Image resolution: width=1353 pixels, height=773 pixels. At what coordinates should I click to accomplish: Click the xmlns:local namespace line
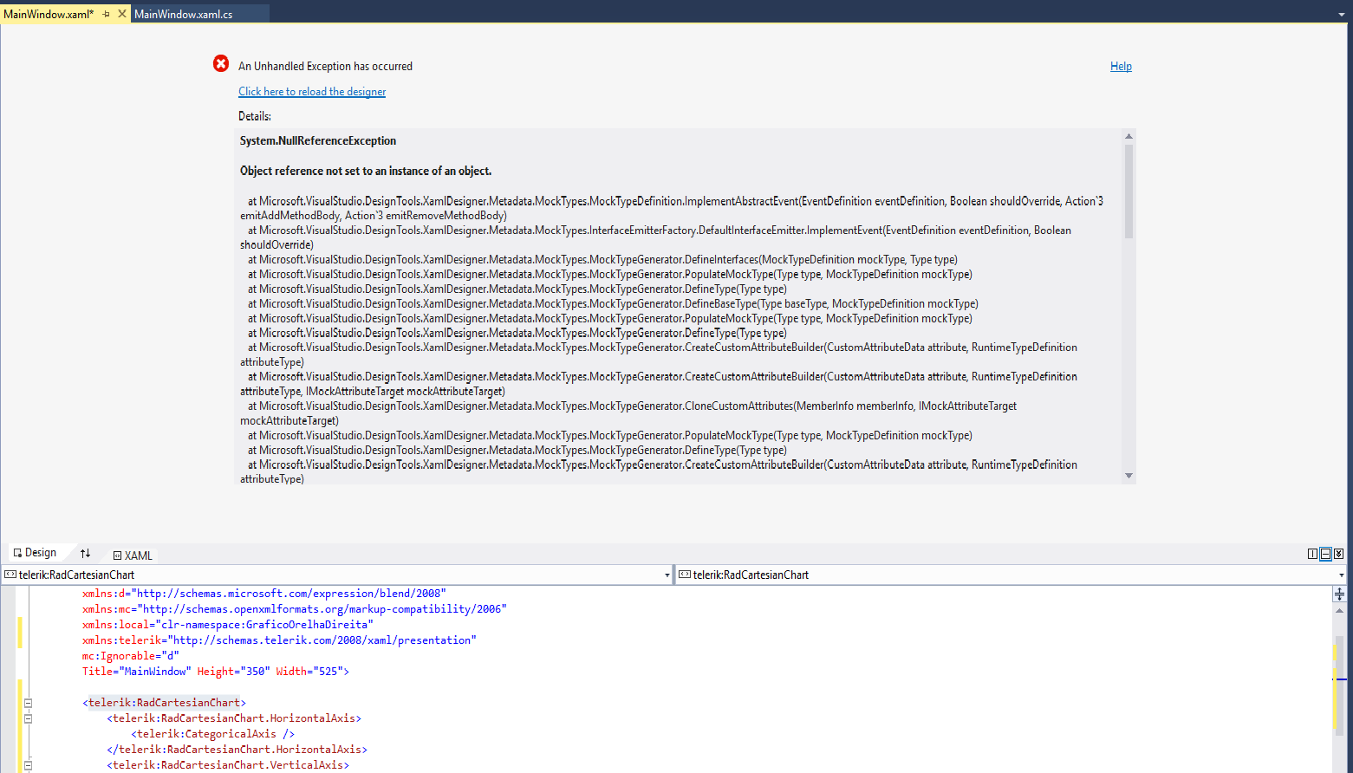(x=228, y=625)
